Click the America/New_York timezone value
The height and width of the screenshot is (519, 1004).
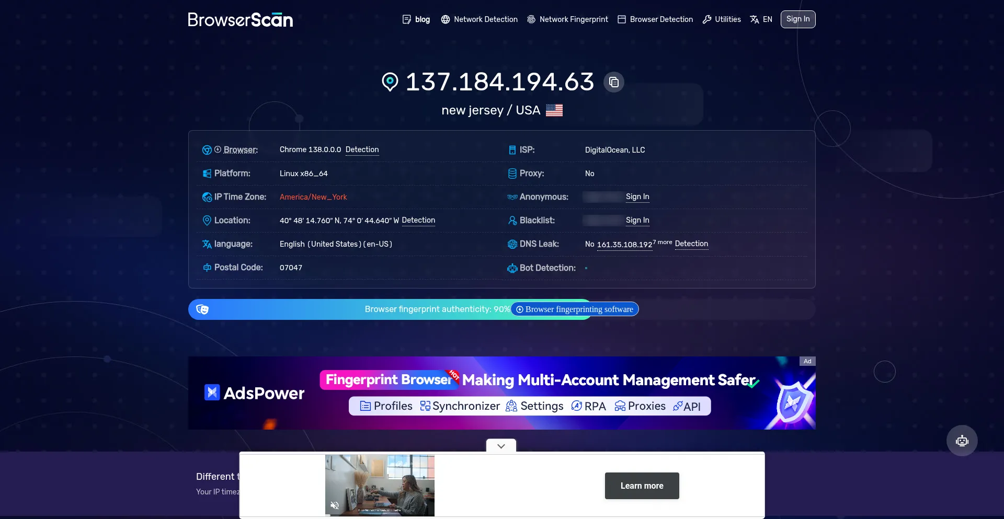(x=313, y=197)
